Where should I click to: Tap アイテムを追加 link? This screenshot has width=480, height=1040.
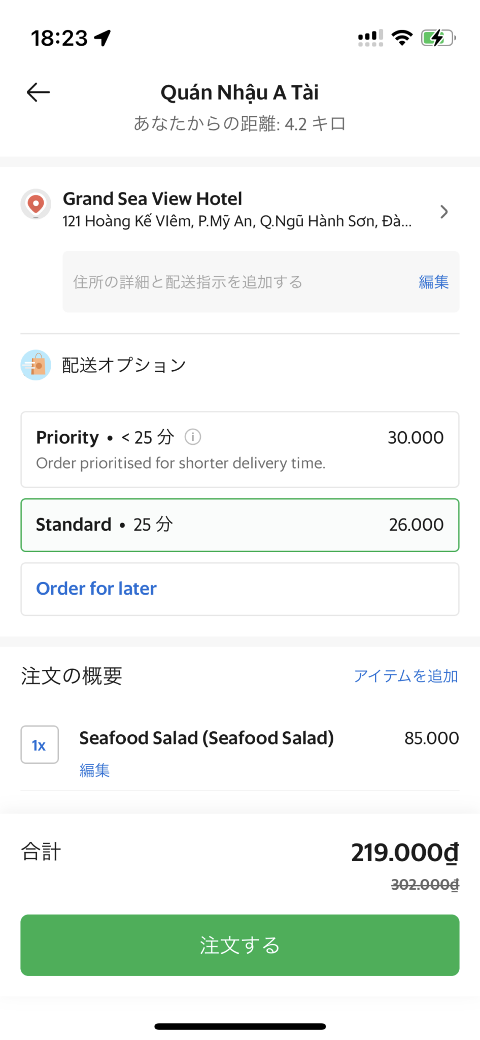coord(405,676)
